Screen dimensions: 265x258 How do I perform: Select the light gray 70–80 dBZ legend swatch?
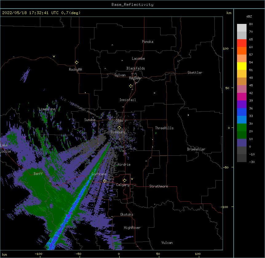click(242, 28)
